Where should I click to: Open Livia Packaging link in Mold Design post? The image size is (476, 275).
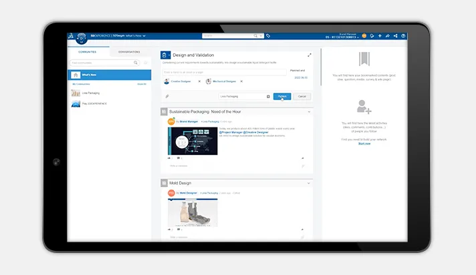(x=209, y=193)
